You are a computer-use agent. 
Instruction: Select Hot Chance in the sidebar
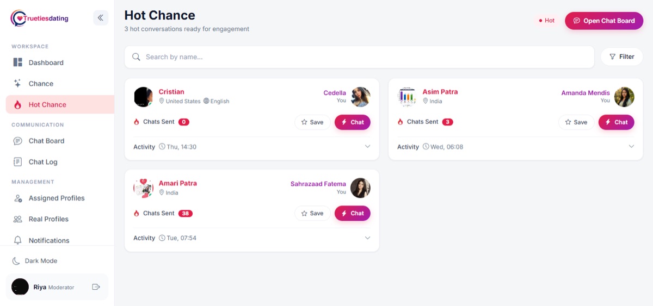pos(60,105)
